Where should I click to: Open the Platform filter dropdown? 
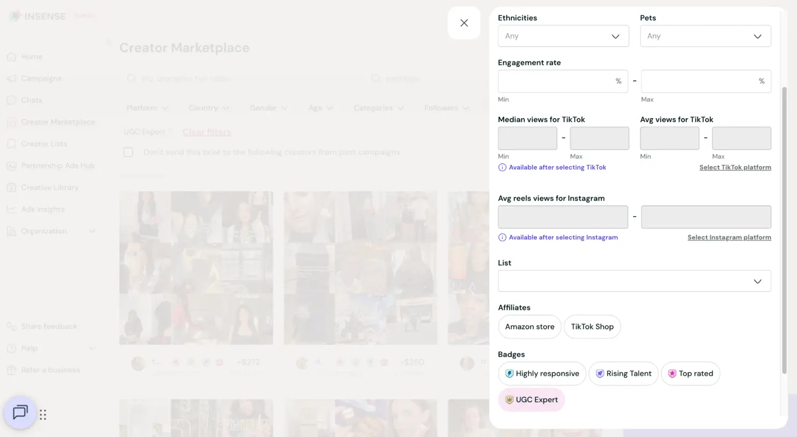coord(147,108)
